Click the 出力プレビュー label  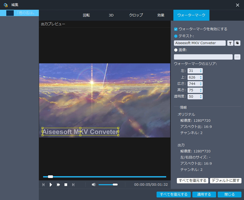coord(53,24)
